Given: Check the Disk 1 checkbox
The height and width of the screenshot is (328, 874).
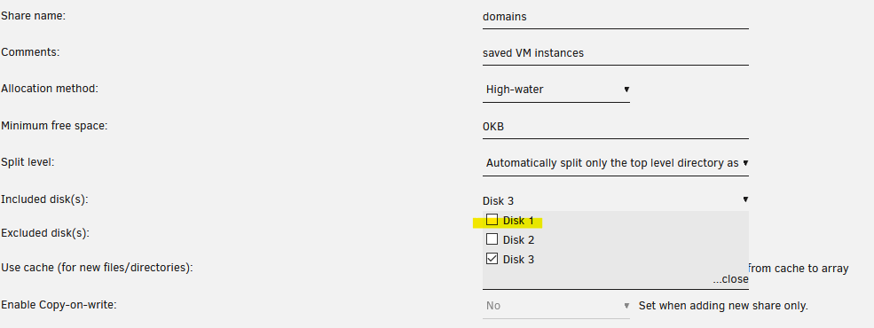Looking at the screenshot, I should coord(492,220).
